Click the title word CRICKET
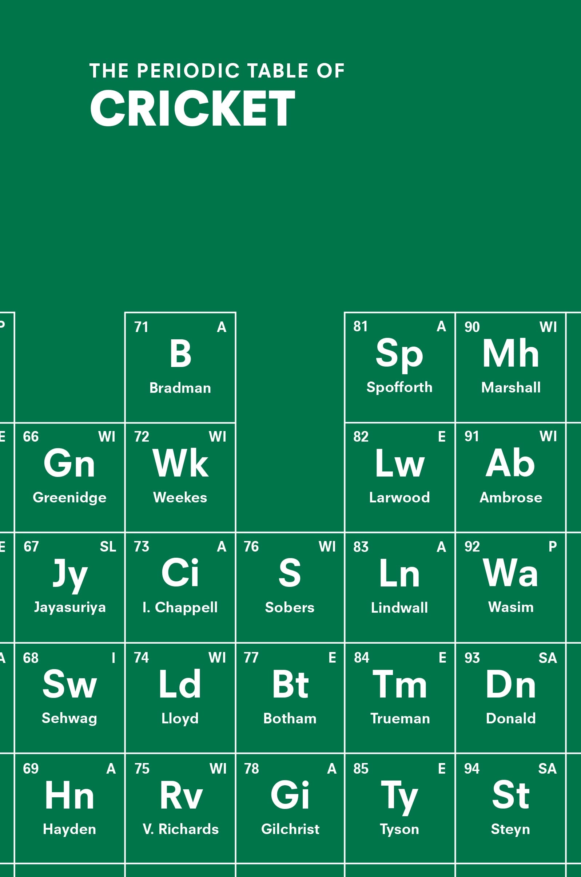The image size is (581, 877). [x=192, y=108]
